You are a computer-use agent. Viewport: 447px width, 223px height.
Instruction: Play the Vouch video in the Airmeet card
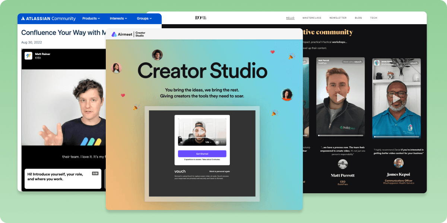(x=202, y=132)
